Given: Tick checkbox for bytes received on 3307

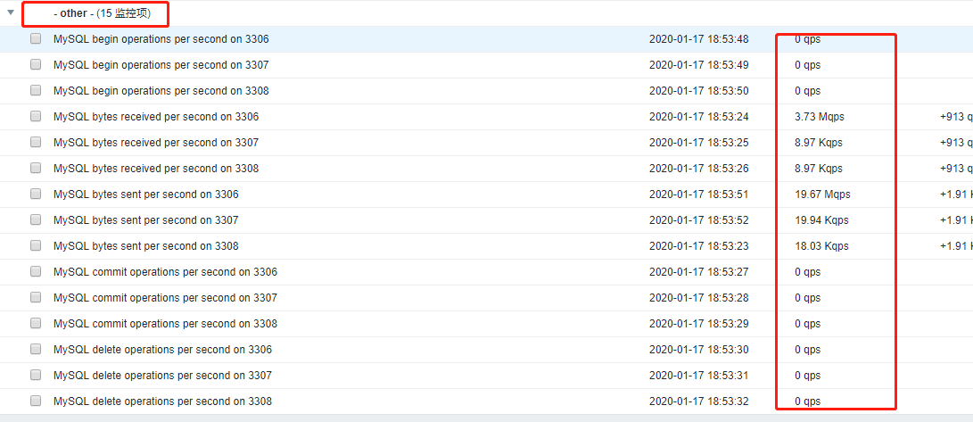Looking at the screenshot, I should pos(36,142).
